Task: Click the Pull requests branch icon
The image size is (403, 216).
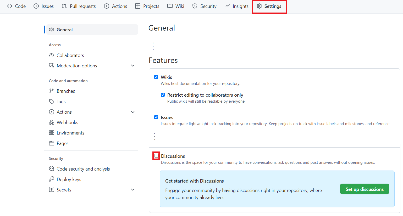Action: (64, 6)
